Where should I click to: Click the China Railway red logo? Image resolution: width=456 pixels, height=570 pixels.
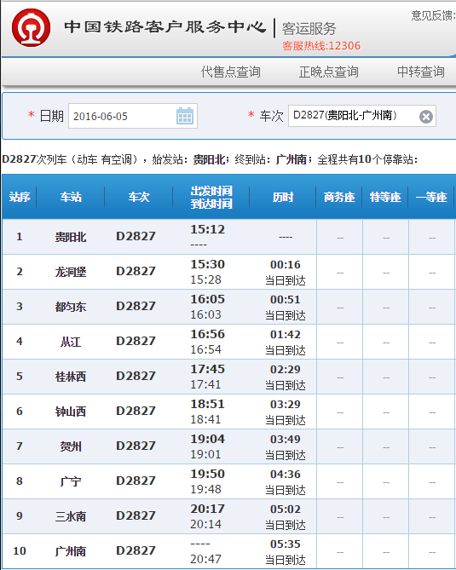[x=31, y=27]
